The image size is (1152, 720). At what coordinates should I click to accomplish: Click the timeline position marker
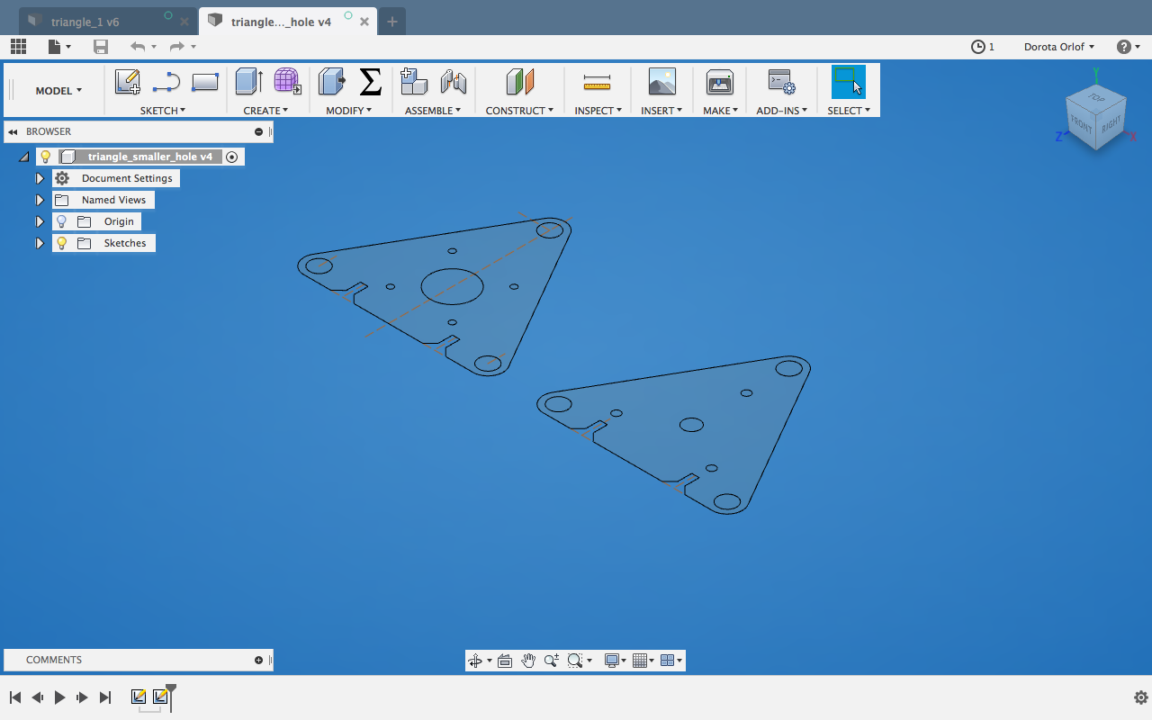pyautogui.click(x=171, y=696)
